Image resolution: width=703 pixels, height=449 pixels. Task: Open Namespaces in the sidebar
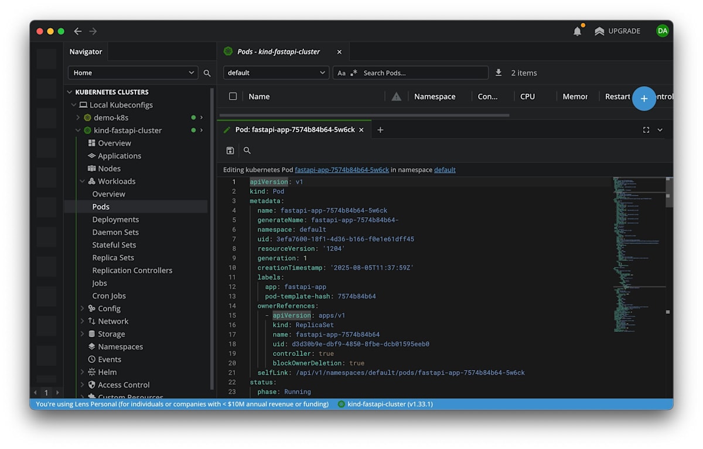coord(120,347)
